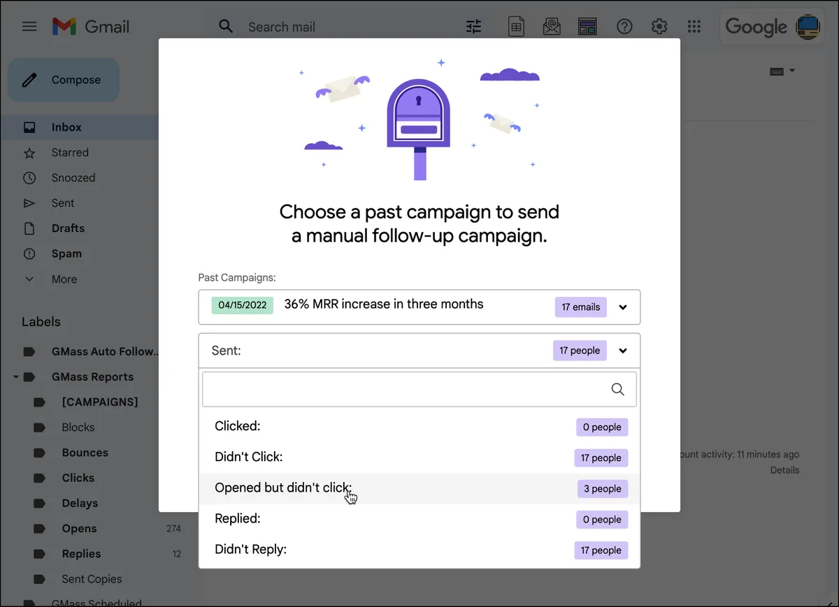Click the Snoozed clock icon in sidebar
Image resolution: width=839 pixels, height=607 pixels.
(x=29, y=177)
